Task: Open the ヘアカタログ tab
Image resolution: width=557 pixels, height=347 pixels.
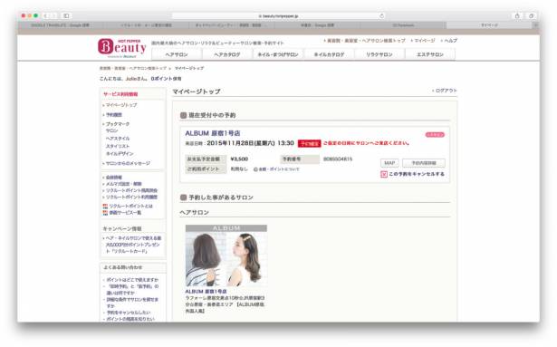Action: click(227, 54)
